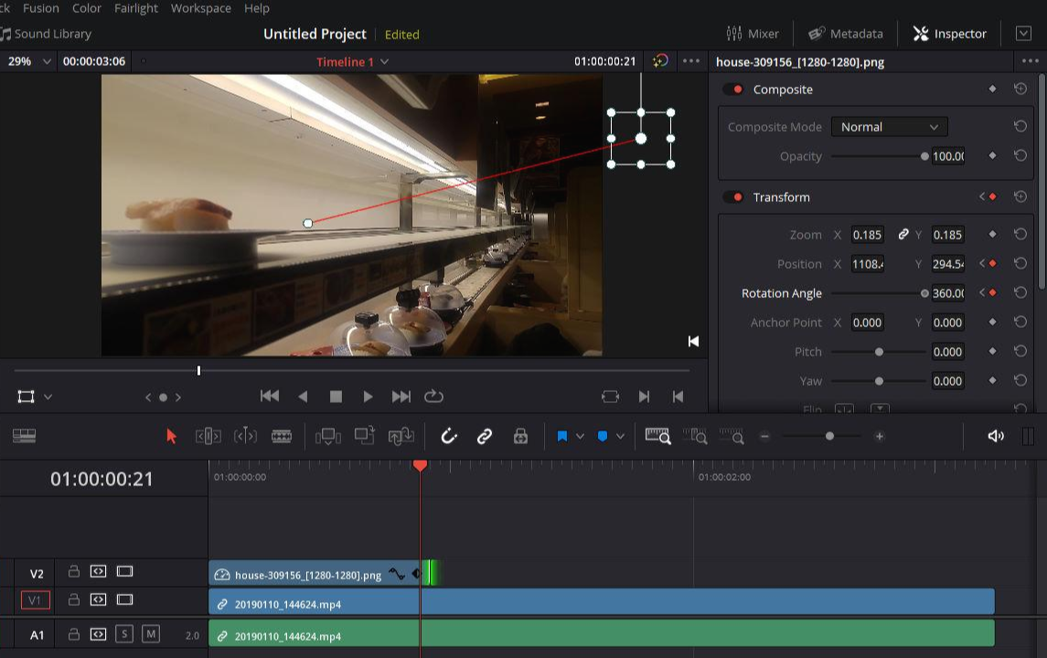Click the Replace Clip icon
This screenshot has height=658, width=1047.
(x=401, y=437)
